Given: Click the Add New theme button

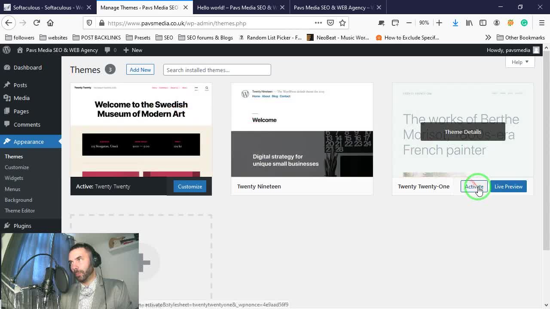Looking at the screenshot, I should pos(140,70).
